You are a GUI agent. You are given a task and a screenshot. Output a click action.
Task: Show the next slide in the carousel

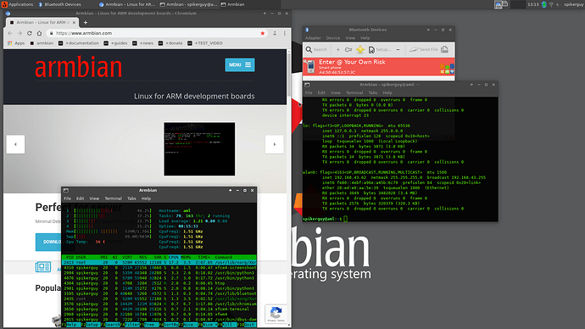(x=274, y=144)
